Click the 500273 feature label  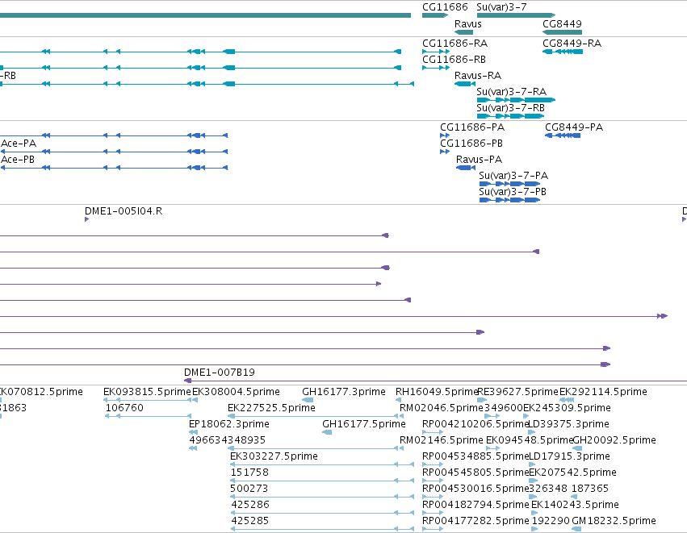(x=249, y=489)
